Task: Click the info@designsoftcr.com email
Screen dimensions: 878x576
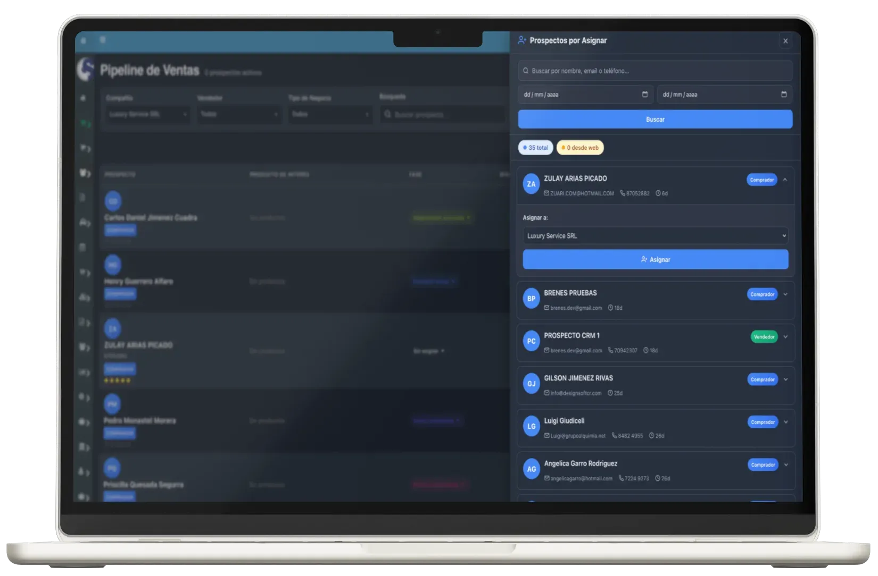Action: (x=576, y=393)
